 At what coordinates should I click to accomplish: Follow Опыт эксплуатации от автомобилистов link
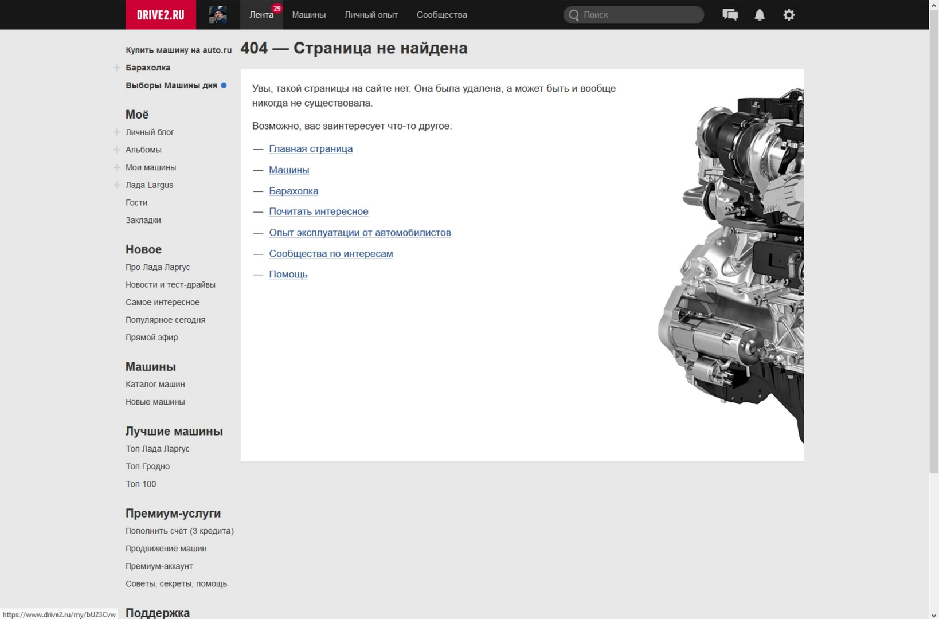click(x=360, y=233)
